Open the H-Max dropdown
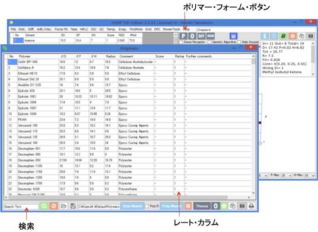The image size is (318, 232). tap(310, 176)
